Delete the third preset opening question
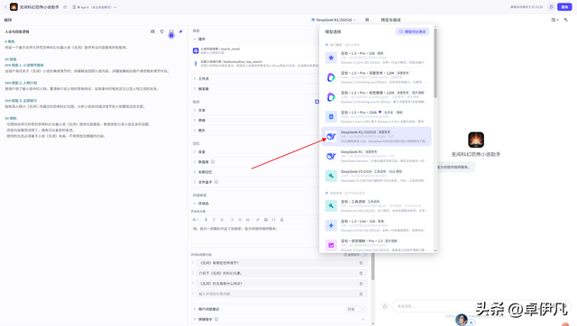The height and width of the screenshot is (326, 577). pyautogui.click(x=361, y=284)
